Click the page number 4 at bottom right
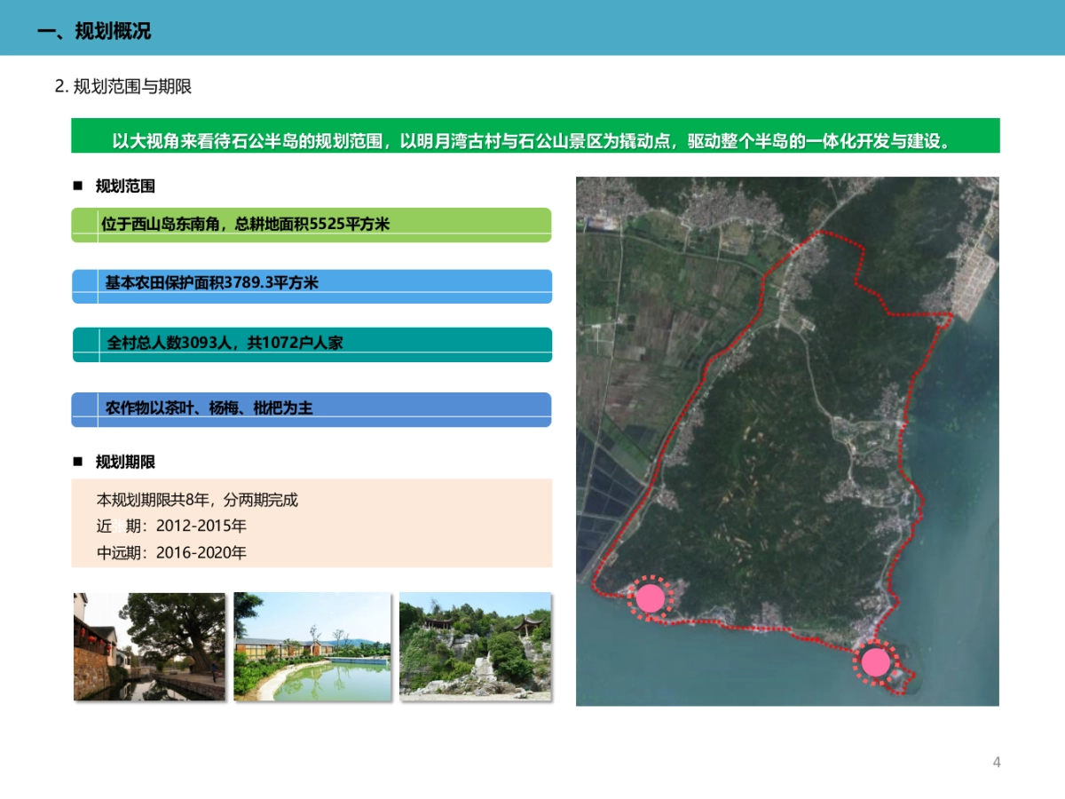Image resolution: width=1065 pixels, height=799 pixels. tap(996, 760)
